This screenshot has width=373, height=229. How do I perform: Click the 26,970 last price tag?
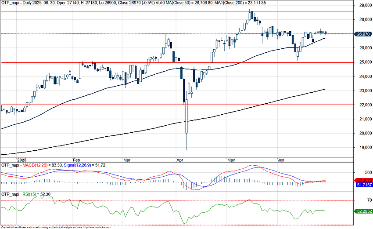click(363, 34)
